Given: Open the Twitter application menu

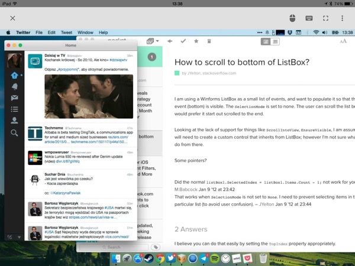Looking at the screenshot, I should 23,33.
